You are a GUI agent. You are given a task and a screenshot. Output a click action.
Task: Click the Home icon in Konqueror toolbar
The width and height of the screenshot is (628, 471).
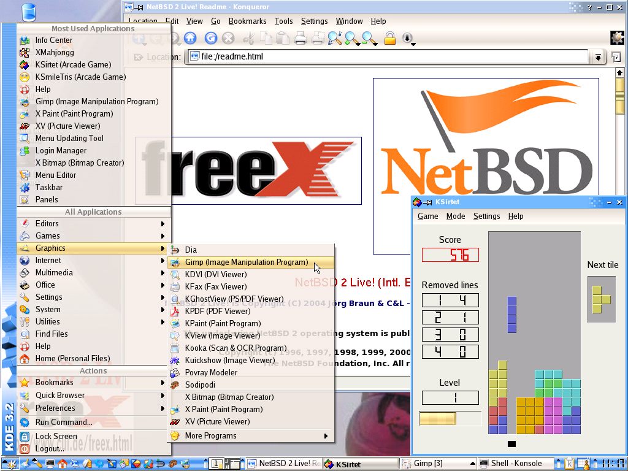click(190, 38)
